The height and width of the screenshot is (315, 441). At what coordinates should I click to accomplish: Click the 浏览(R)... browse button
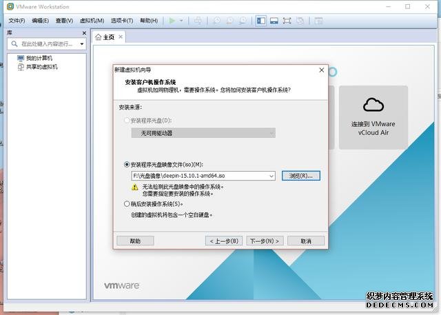[301, 176]
